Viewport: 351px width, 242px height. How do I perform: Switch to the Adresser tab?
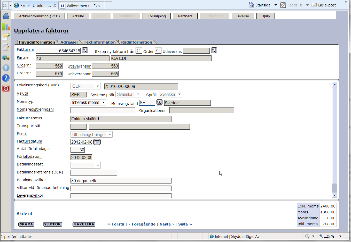click(x=69, y=42)
